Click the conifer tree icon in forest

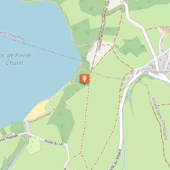click(60, 114)
